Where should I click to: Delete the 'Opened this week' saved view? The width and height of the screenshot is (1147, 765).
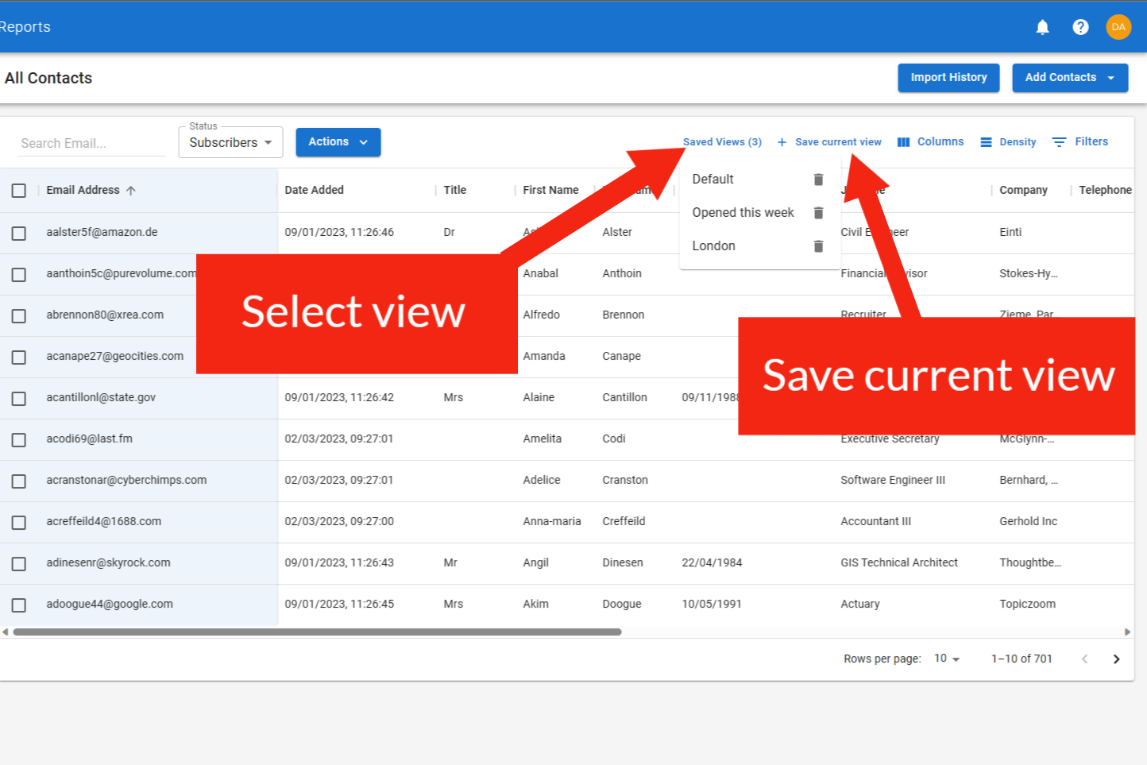(818, 213)
